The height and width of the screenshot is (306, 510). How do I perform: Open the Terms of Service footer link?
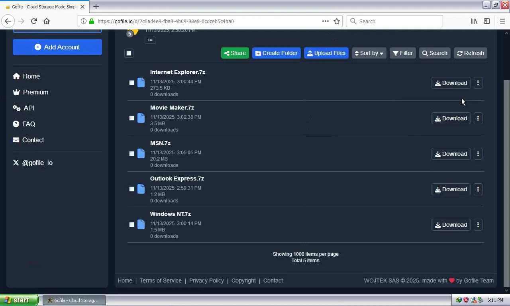161,280
